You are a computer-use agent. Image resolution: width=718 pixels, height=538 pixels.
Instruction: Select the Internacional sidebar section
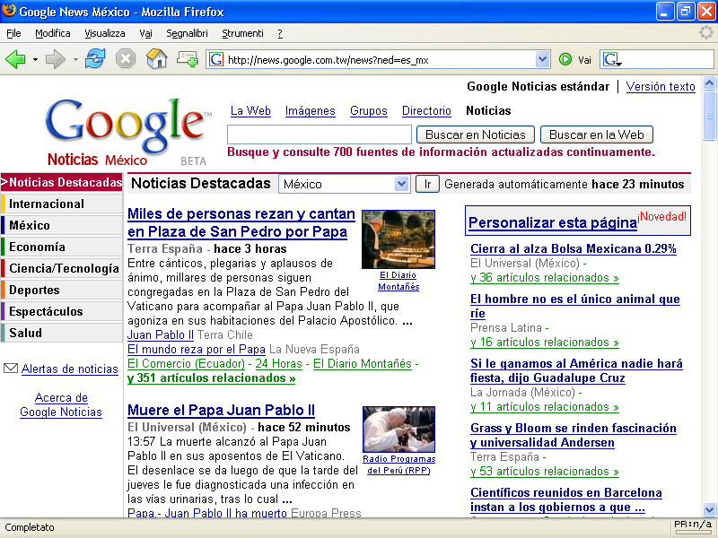tap(62, 204)
